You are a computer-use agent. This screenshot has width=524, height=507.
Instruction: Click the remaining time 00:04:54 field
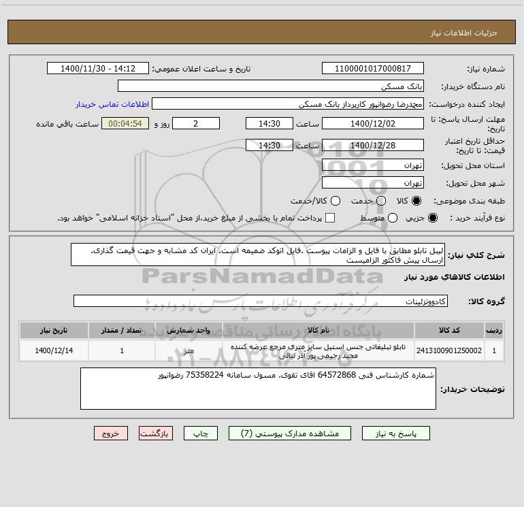tap(125, 123)
